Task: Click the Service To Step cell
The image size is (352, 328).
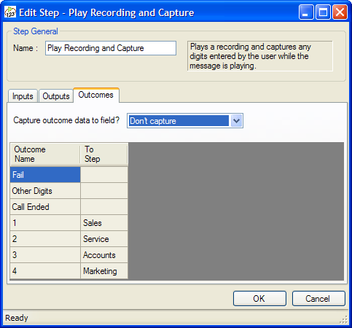Action: click(x=104, y=239)
